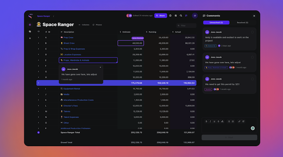The height and width of the screenshot is (157, 283).
Task: Click the Permits tag on the comment
Action: pyautogui.click(x=208, y=90)
